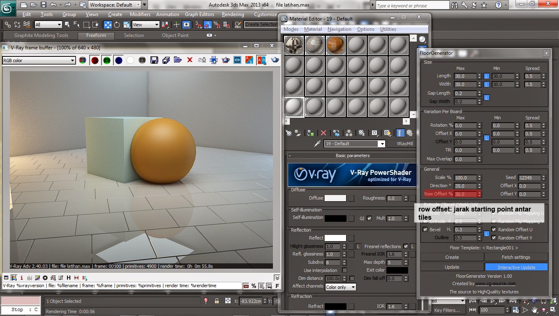559x316 pixels.
Task: Click the Get Material icon in Material Editor
Action: click(289, 133)
